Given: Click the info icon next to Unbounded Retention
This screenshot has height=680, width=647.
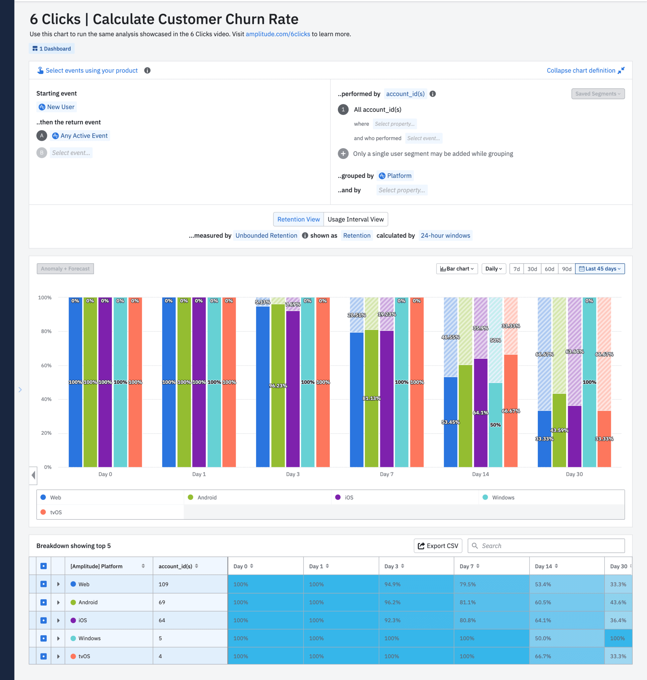Looking at the screenshot, I should pyautogui.click(x=305, y=236).
